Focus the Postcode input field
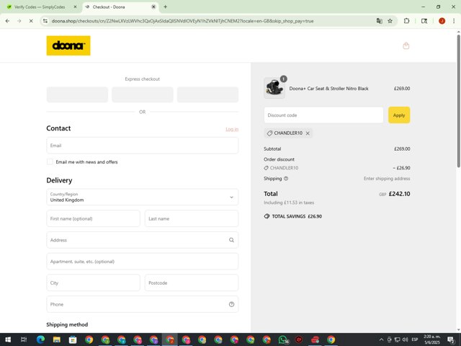This screenshot has width=461, height=346. [192, 283]
